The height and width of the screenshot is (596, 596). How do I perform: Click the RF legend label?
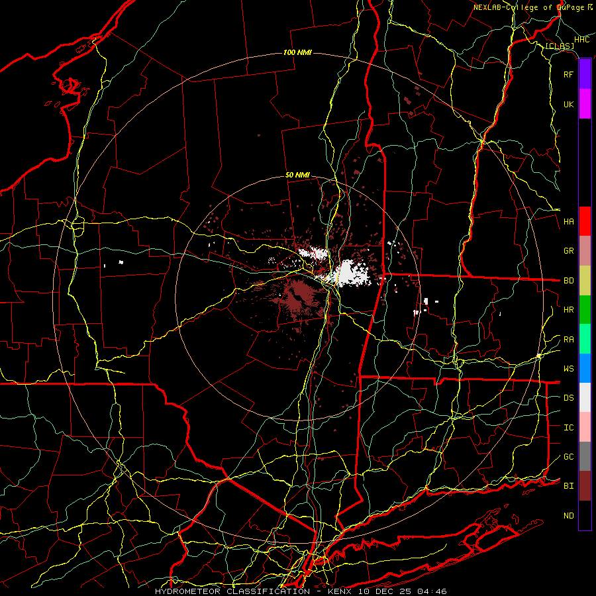[569, 74]
